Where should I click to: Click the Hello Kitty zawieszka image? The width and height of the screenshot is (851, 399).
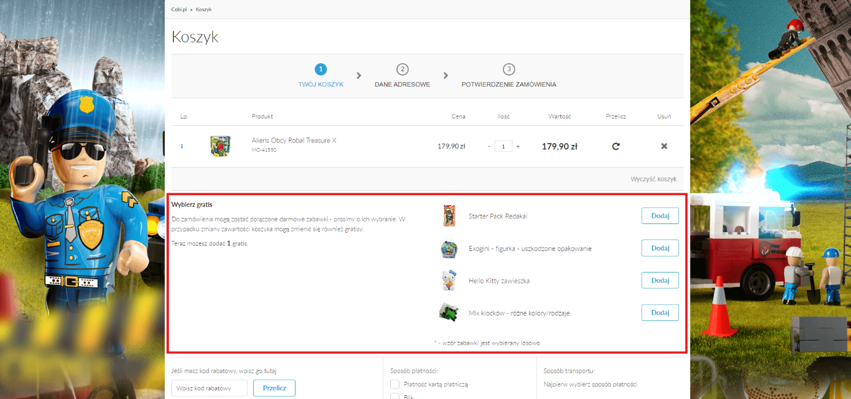(449, 281)
